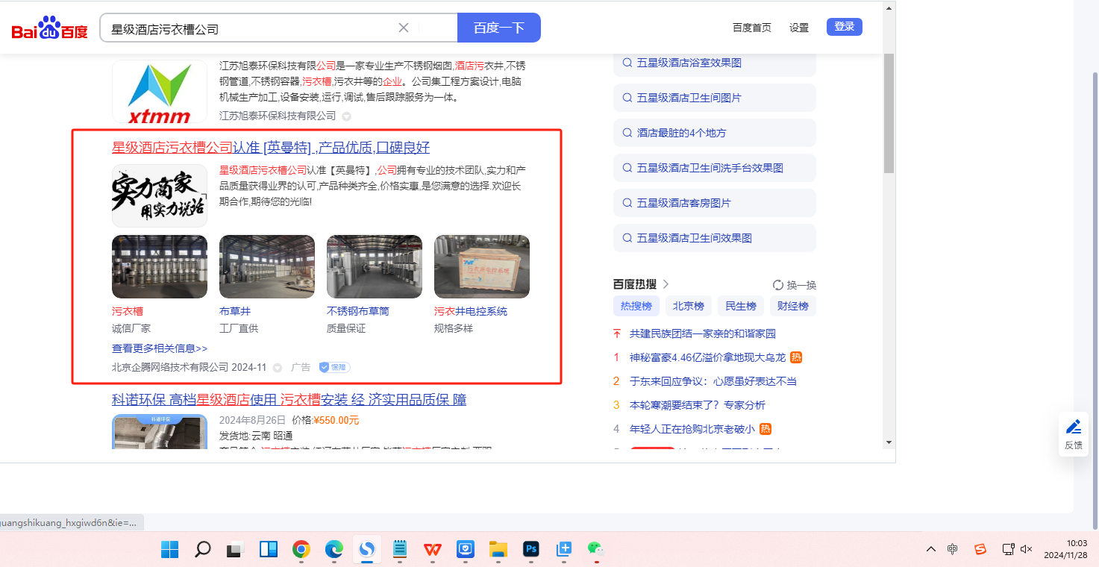The image size is (1099, 567).
Task: Open File Explorer from the taskbar
Action: click(498, 550)
